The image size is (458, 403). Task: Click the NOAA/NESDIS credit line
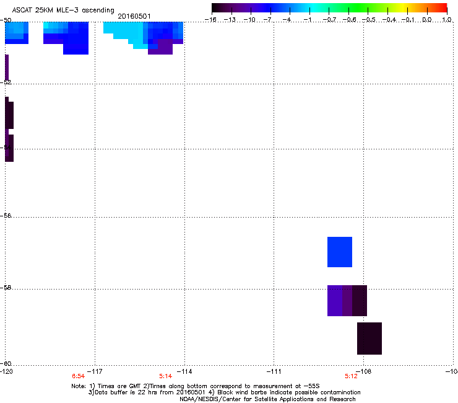(x=267, y=399)
